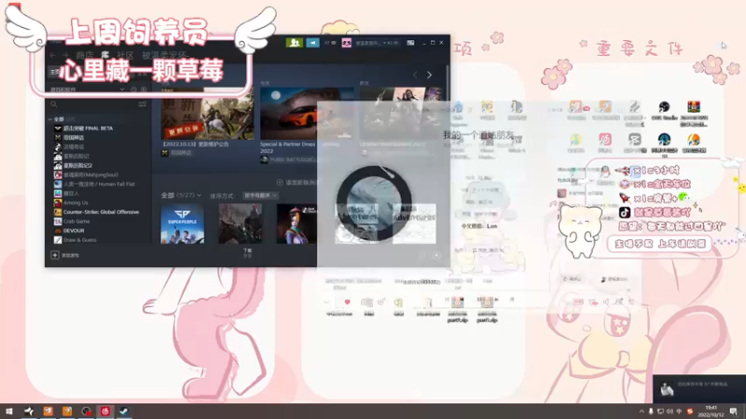
Task: Open the sort order 按字母顺序 dropdown
Action: (x=261, y=196)
